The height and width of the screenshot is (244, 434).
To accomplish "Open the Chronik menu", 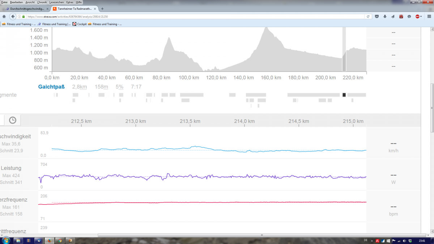I will (42, 2).
